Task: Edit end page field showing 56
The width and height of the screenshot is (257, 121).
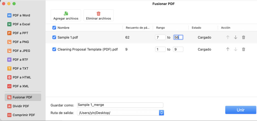Action: 178,37
